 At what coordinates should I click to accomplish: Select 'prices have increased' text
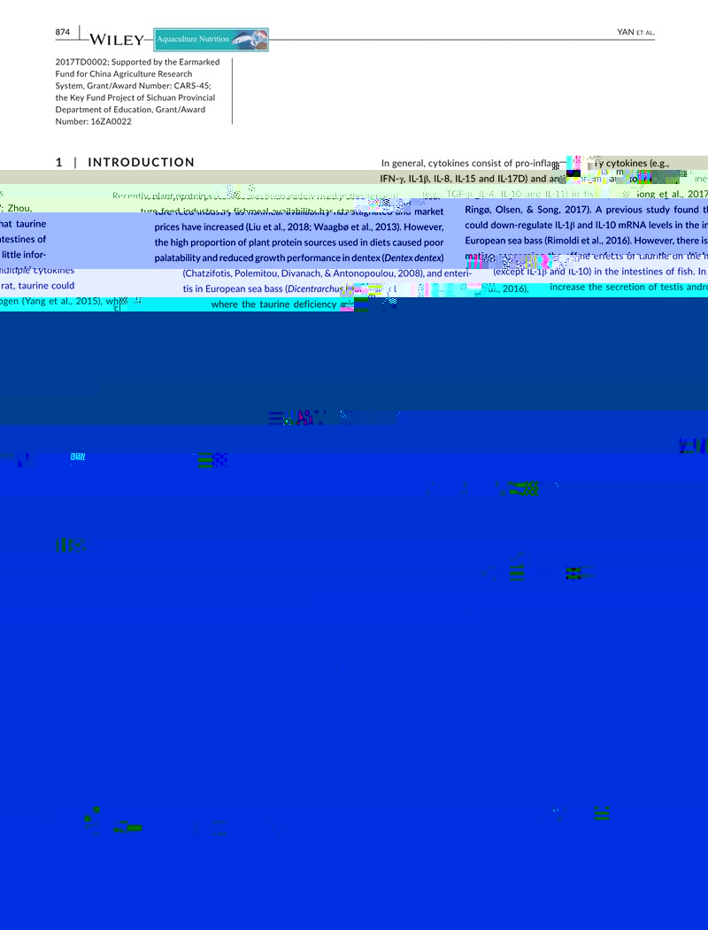tap(198, 227)
